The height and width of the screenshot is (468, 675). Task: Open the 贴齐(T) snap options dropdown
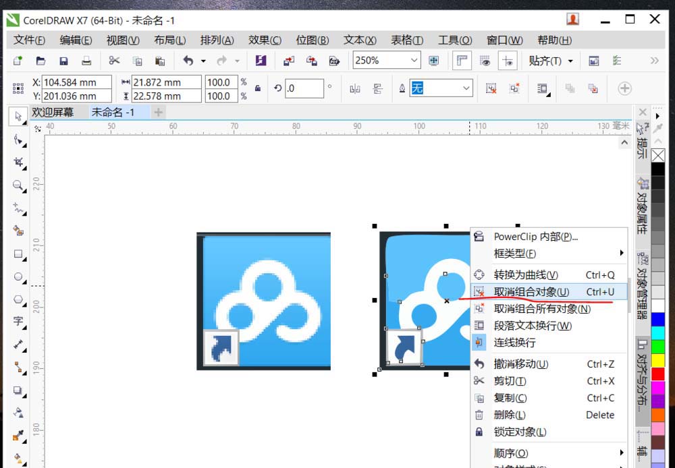pos(569,61)
